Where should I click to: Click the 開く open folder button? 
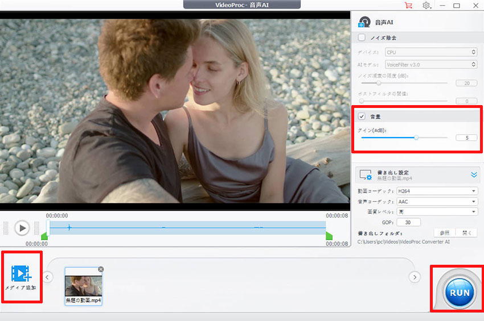[466, 233]
